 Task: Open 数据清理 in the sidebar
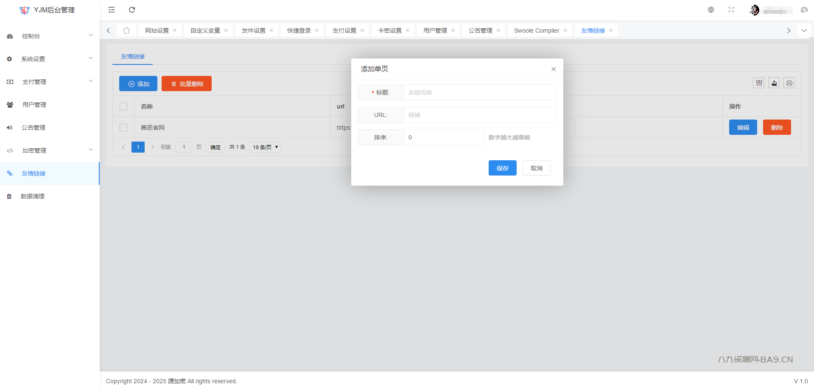[33, 196]
